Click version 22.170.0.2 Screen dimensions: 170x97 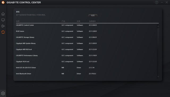pyautogui.click(x=92, y=73)
